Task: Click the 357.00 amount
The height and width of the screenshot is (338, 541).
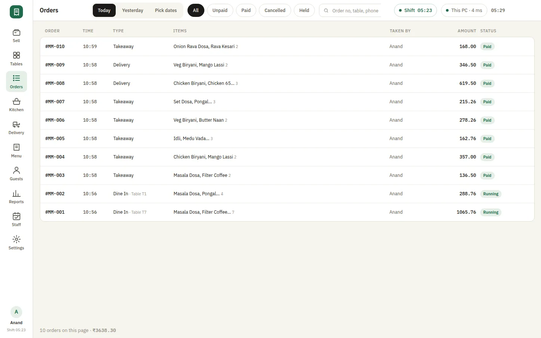Action: (x=467, y=157)
